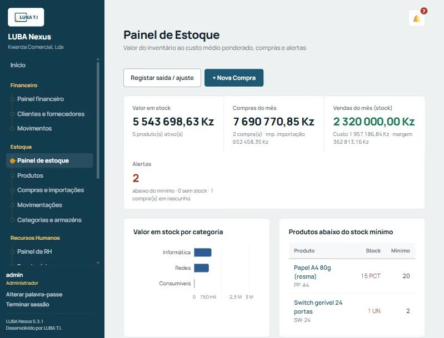Viewport: 444px width, 338px height.
Task: Click Terminar sessão to log out
Action: [27, 304]
